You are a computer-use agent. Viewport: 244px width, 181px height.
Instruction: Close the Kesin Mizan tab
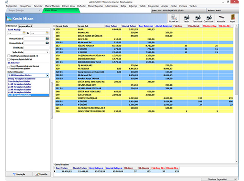pos(76,10)
